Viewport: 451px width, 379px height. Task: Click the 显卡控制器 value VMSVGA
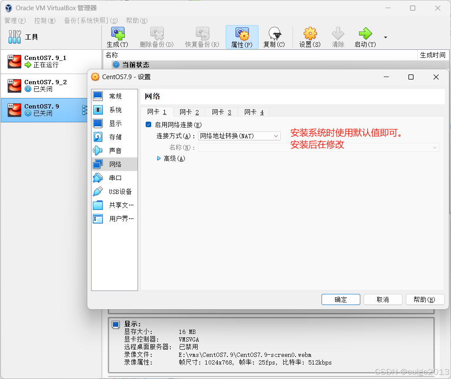189,339
